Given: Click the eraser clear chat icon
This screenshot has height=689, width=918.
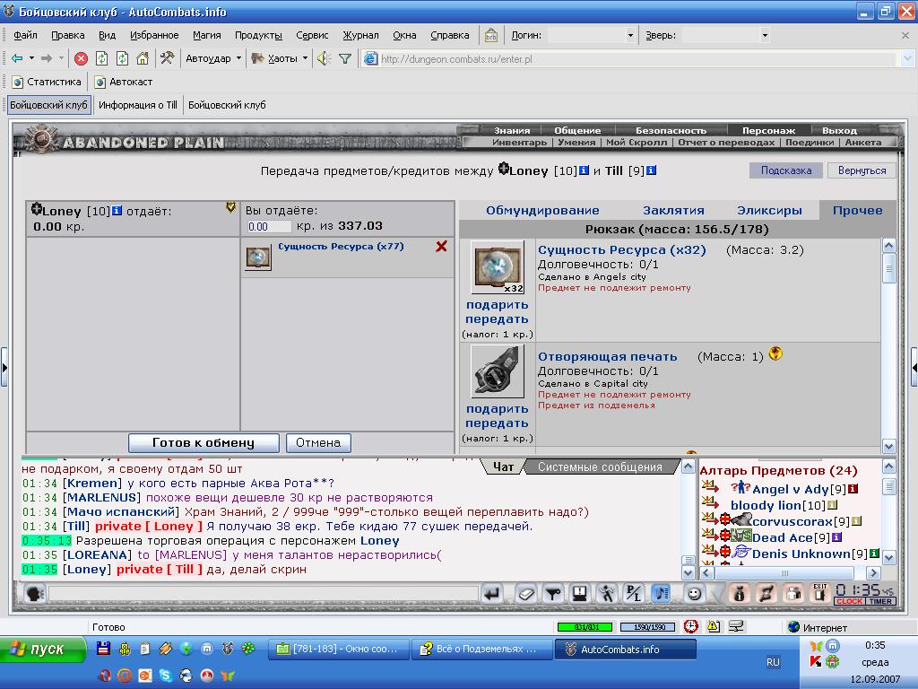Looking at the screenshot, I should coord(525,594).
